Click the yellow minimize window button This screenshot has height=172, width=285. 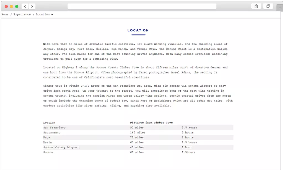12,6
